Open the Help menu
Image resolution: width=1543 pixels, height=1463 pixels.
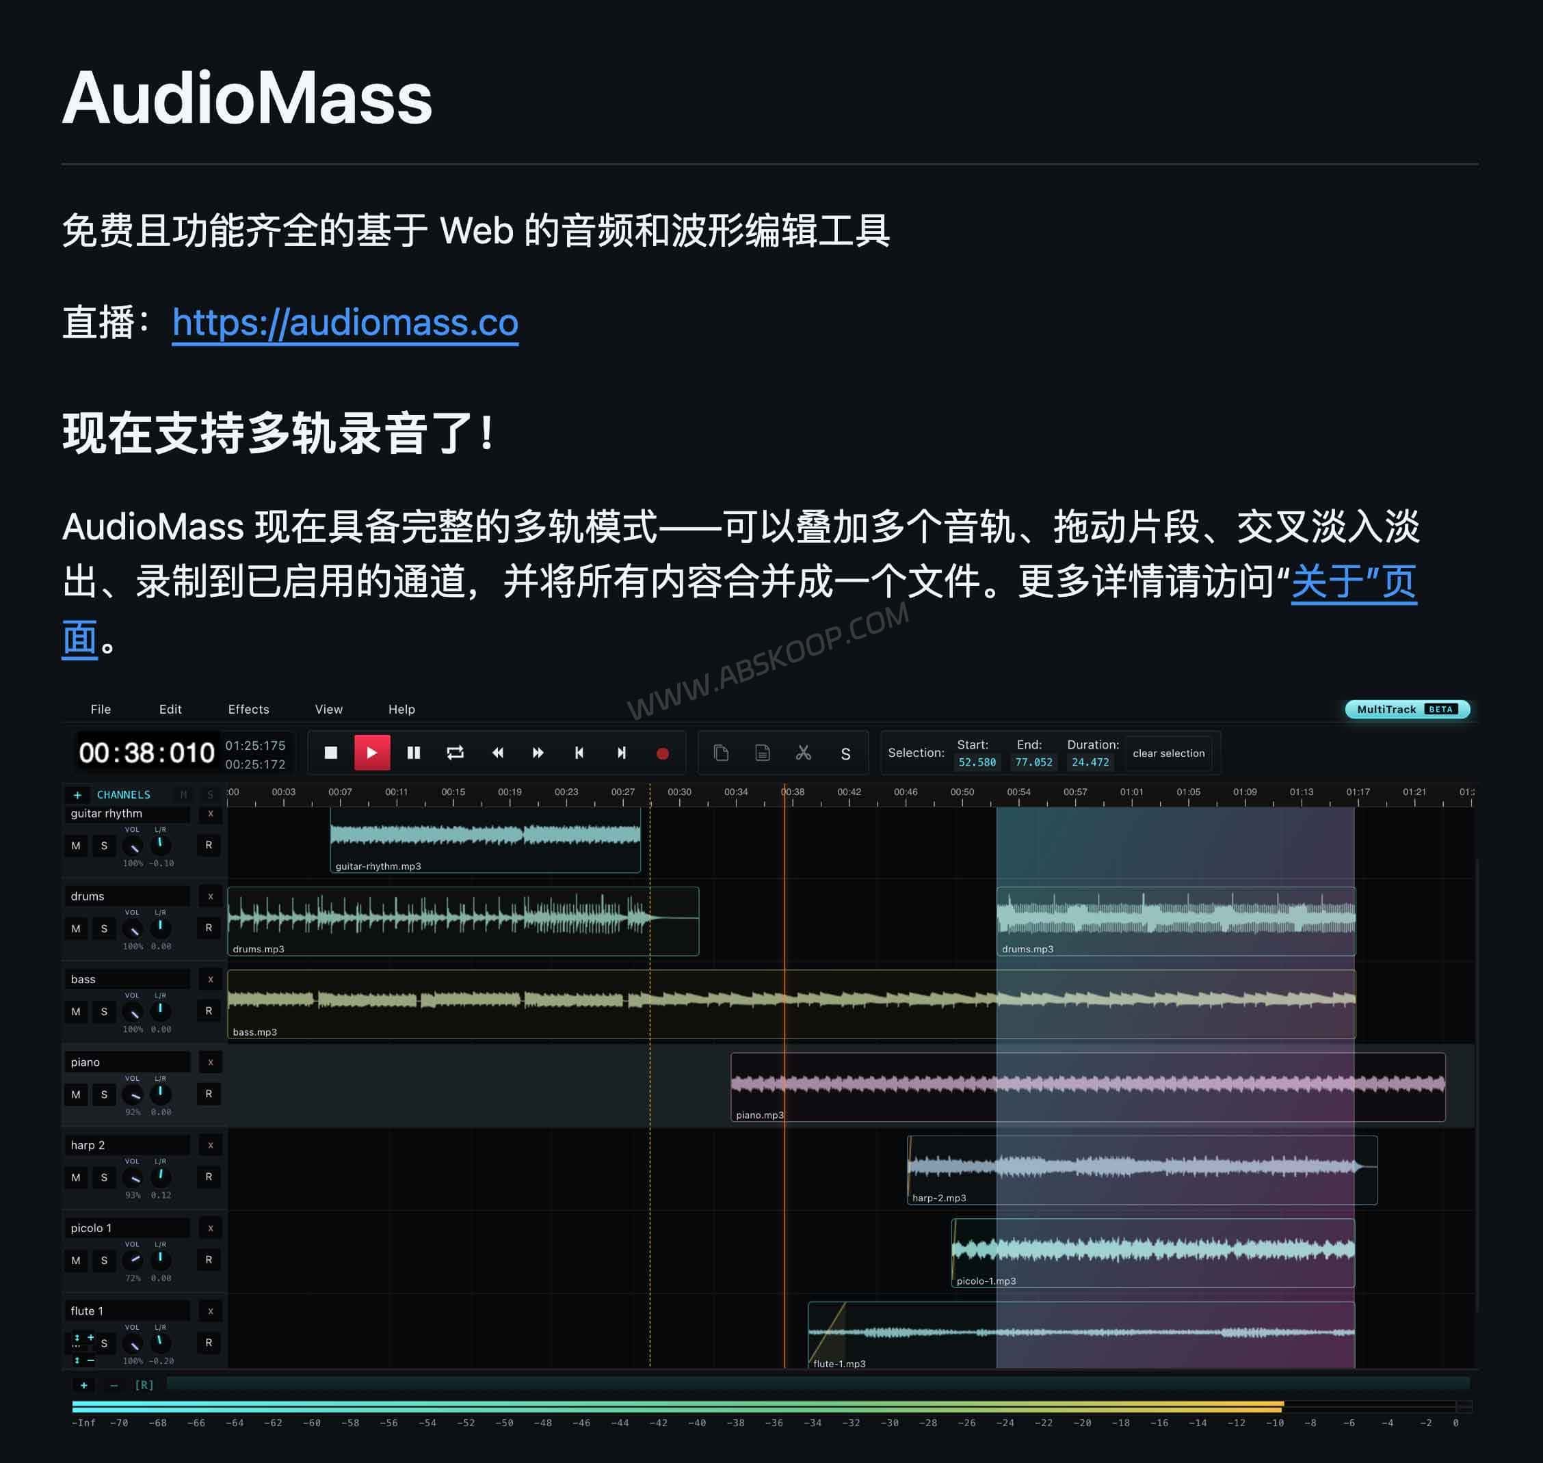(401, 709)
